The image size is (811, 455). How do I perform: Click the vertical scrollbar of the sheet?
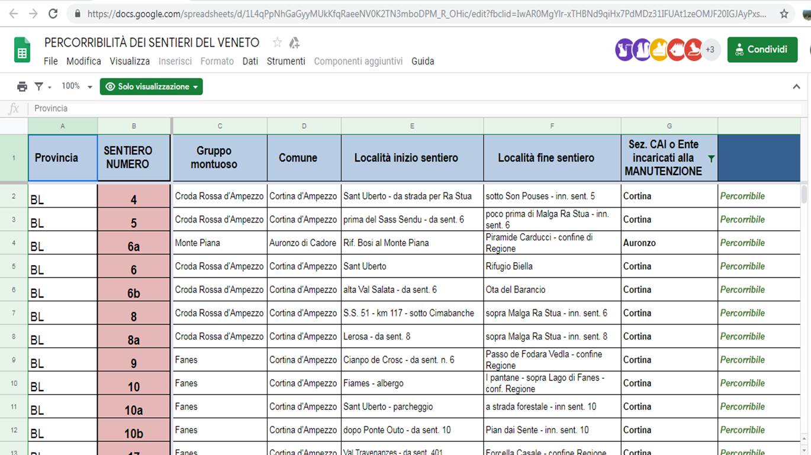804,194
